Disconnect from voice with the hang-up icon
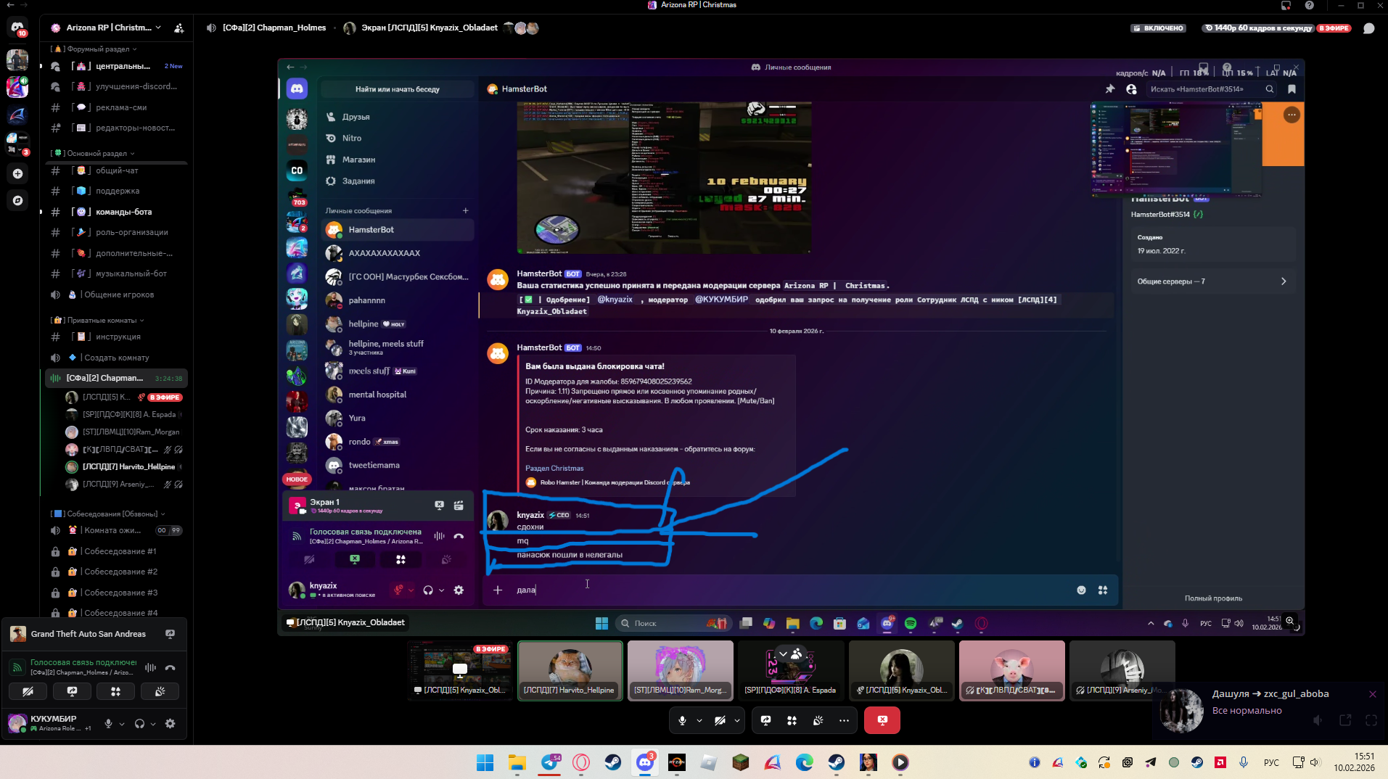The width and height of the screenshot is (1388, 779). point(170,667)
